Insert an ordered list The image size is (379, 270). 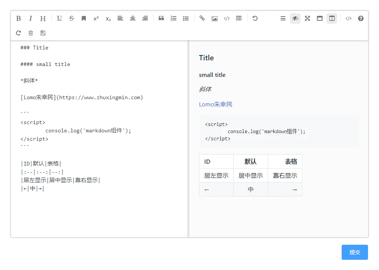coord(173,18)
